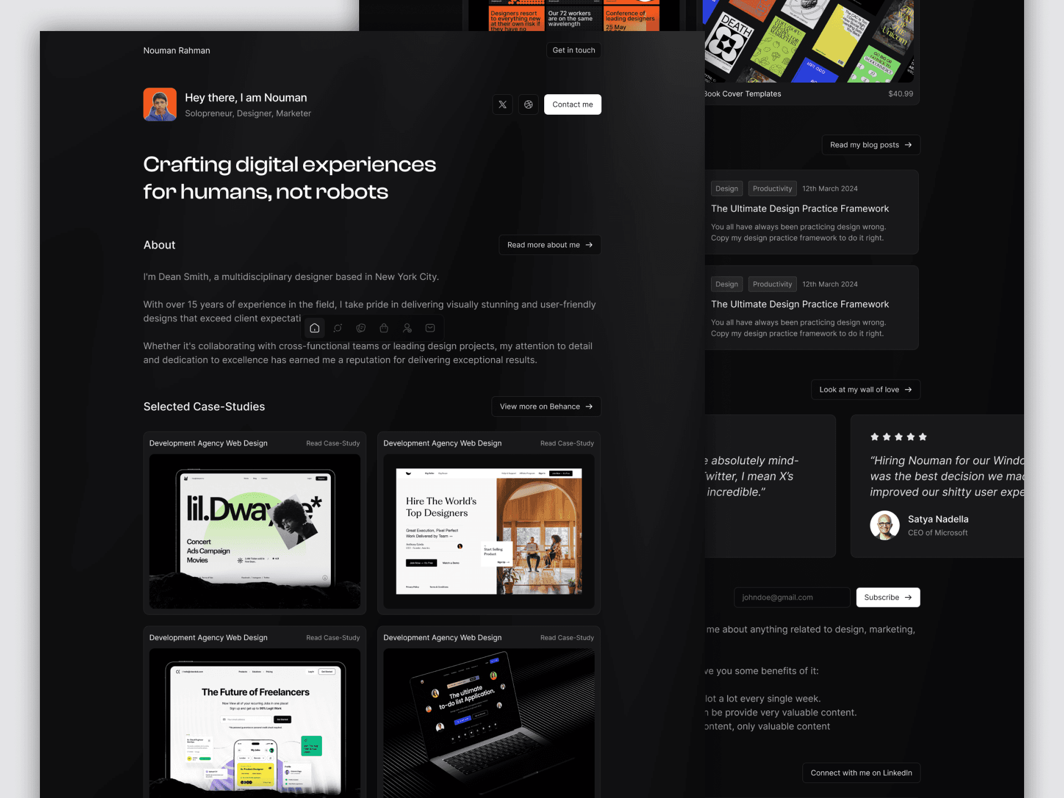This screenshot has height=798, width=1064.
Task: Click the email/envelope icon in toolbar
Action: 431,328
